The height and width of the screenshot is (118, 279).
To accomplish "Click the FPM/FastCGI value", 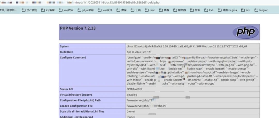I will point(134,89).
